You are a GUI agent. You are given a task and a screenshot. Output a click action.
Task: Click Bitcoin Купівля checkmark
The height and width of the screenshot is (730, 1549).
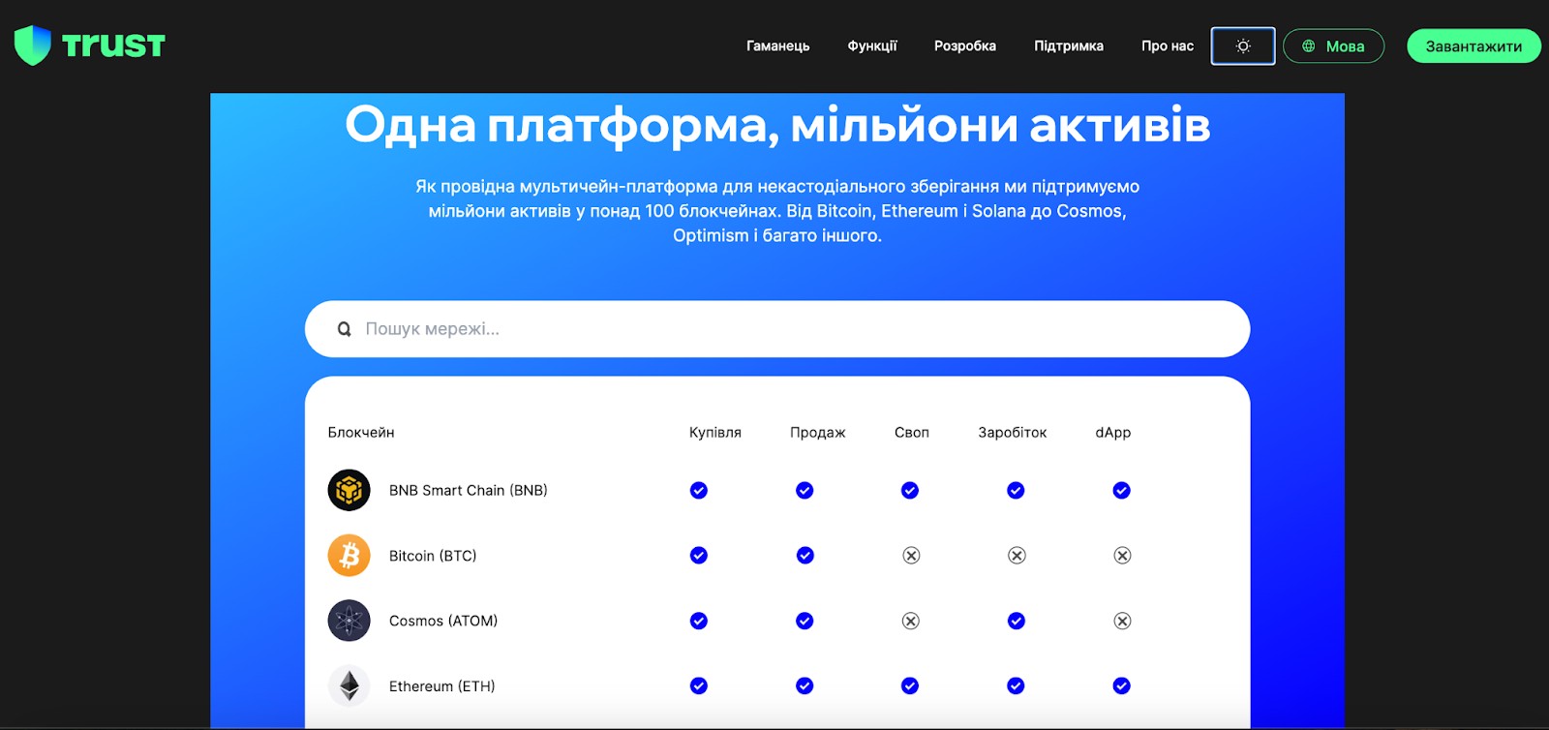(699, 556)
